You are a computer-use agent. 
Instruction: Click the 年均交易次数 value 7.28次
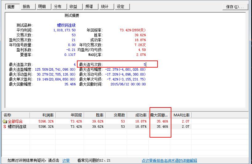[140, 45]
